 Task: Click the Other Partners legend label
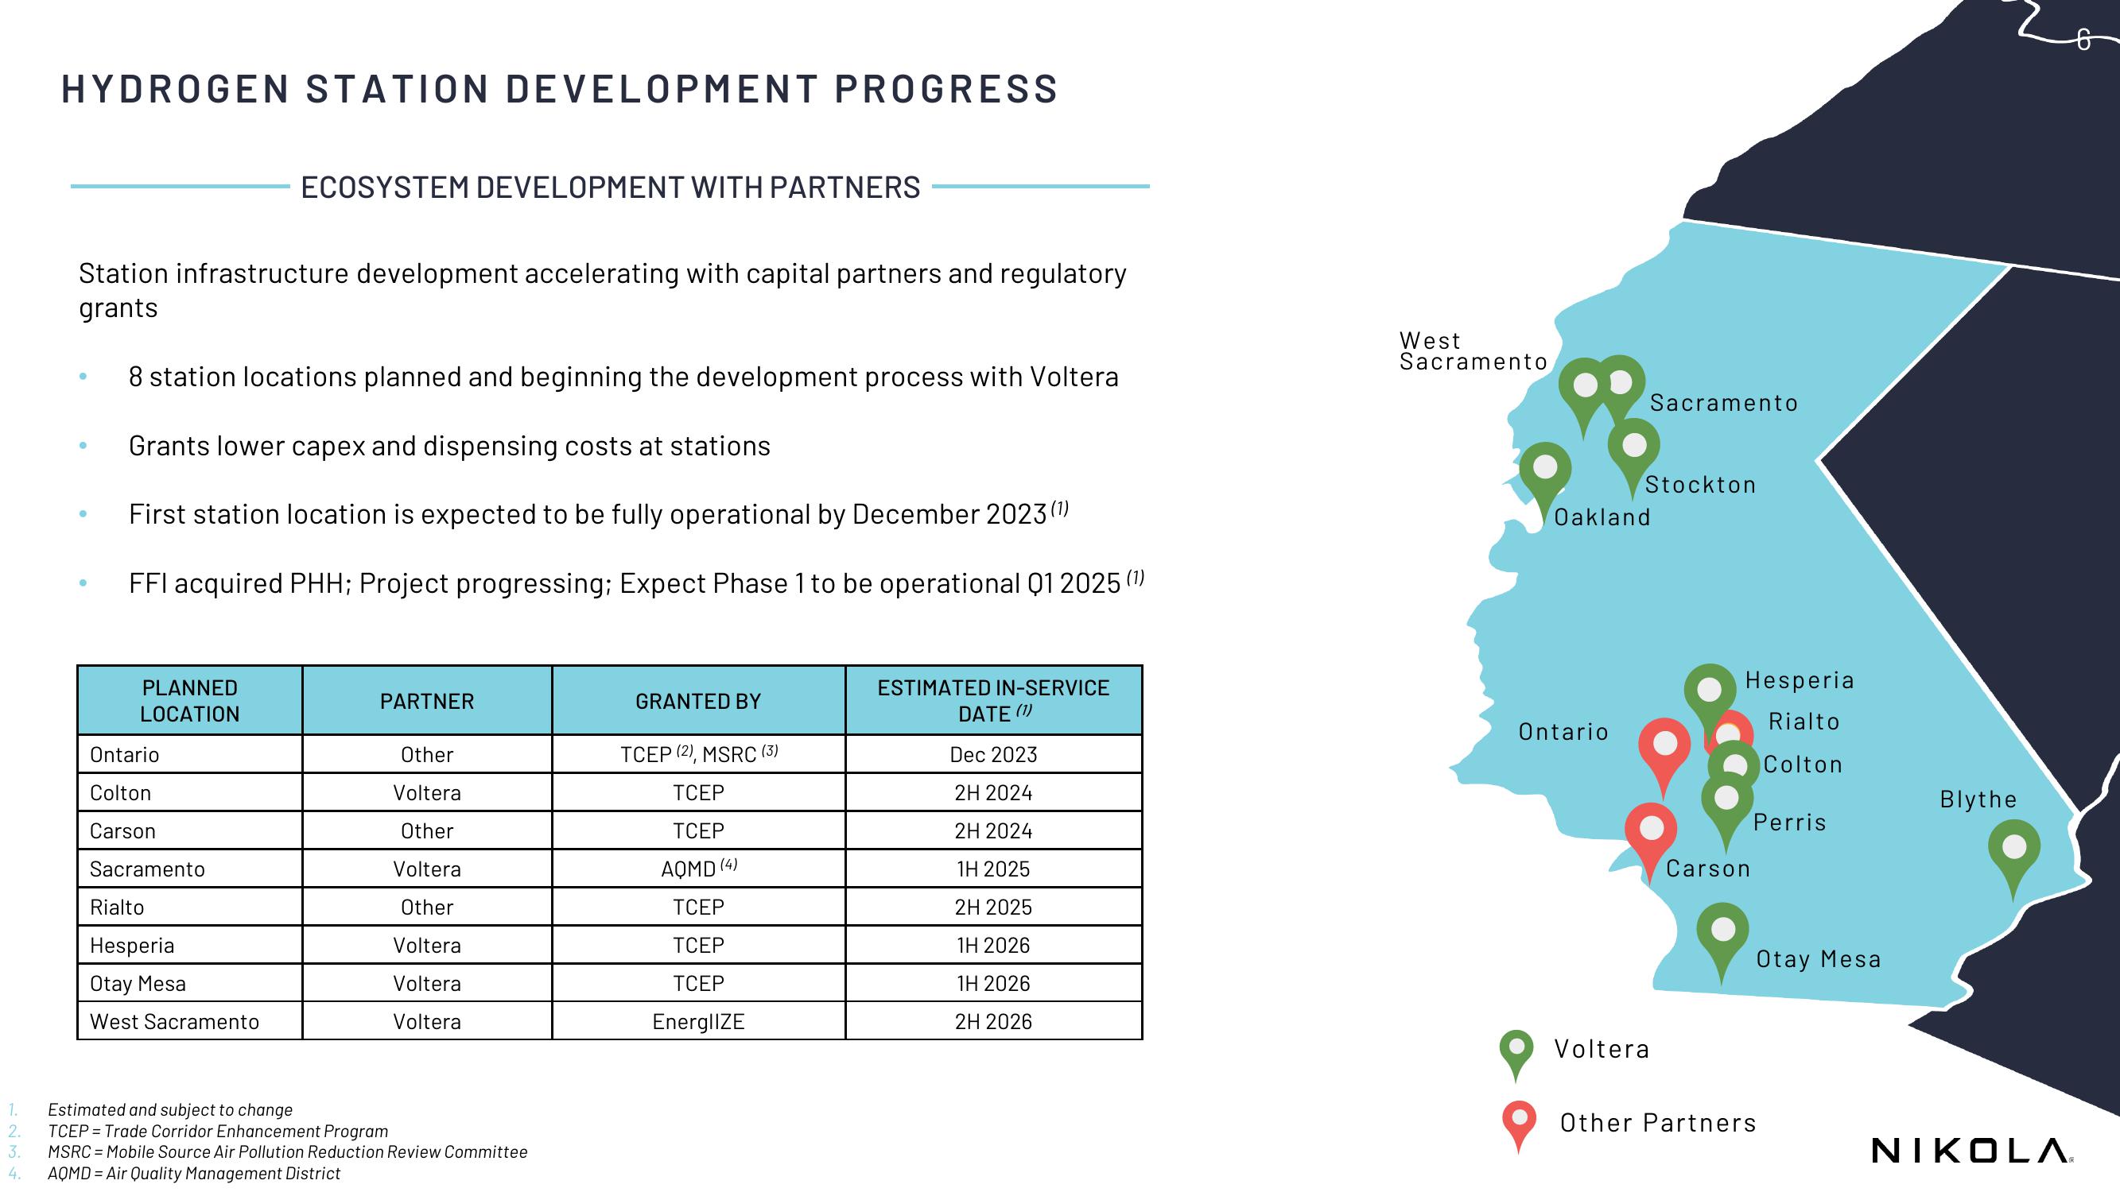coord(1658,1123)
